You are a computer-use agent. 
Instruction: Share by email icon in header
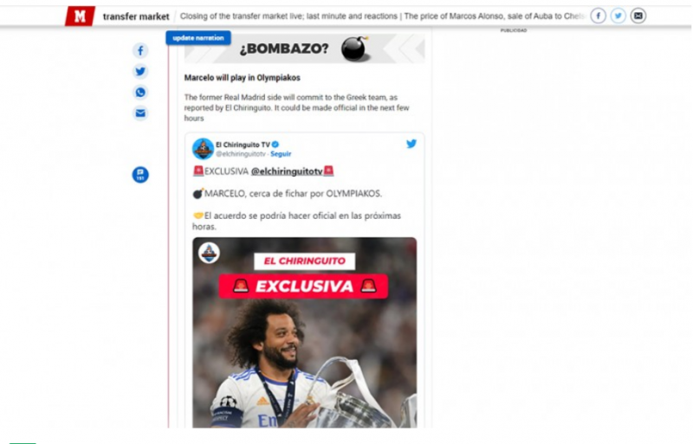(x=638, y=16)
